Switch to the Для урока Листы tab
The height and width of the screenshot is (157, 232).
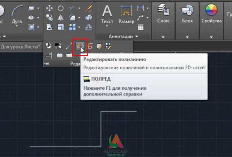click(20, 47)
